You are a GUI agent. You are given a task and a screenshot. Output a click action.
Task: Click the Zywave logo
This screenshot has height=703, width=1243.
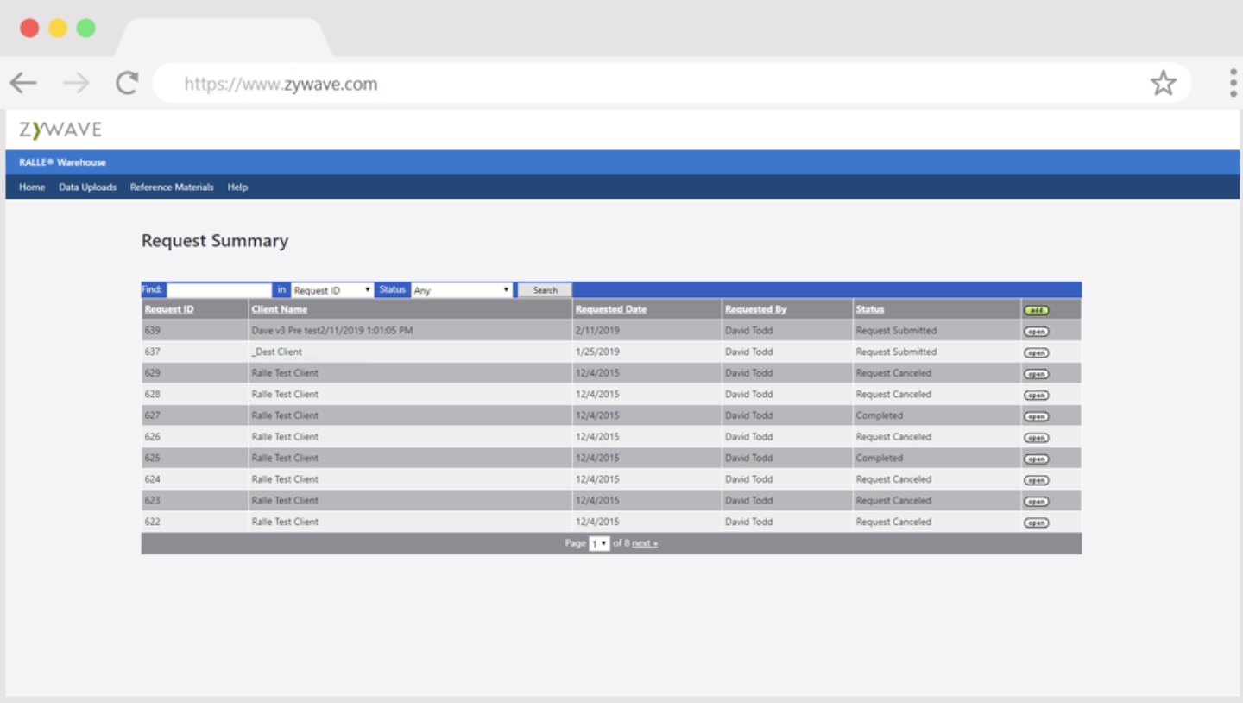[x=60, y=130]
